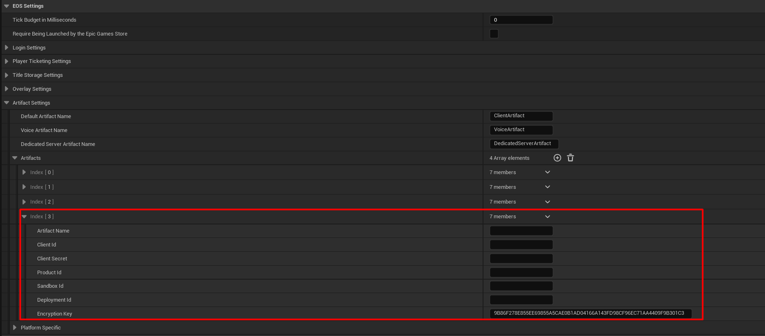Click the Tick Budget in Milliseconds field
Viewport: 765px width, 336px height.
(521, 20)
